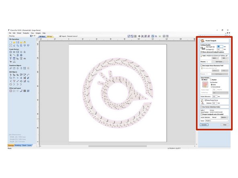Click the Edit tool button
This screenshot has width=238, height=178.
click(x=224, y=58)
